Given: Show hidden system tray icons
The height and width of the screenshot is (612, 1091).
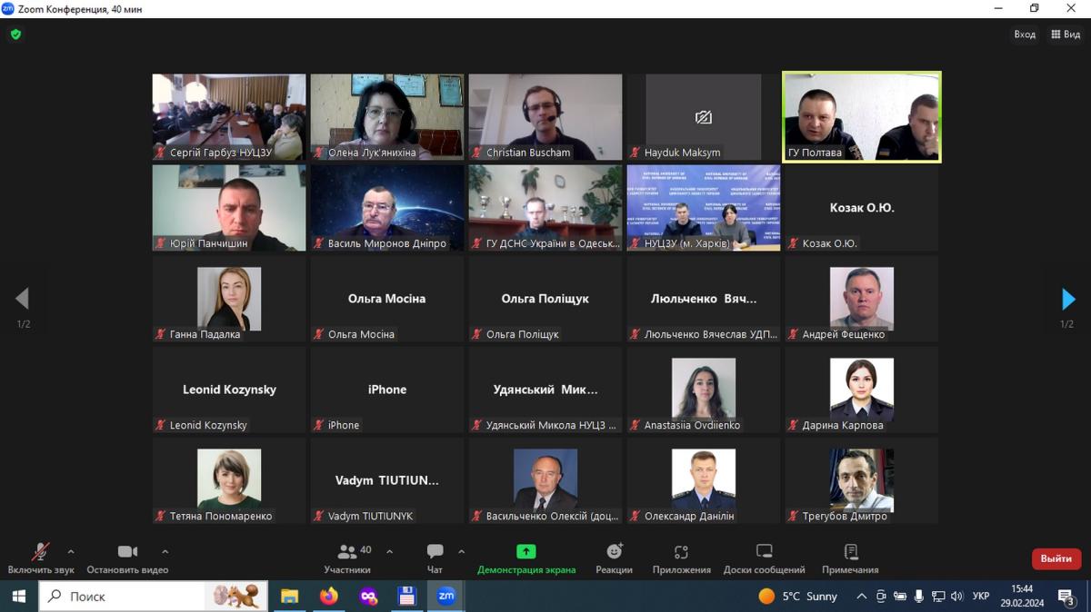Looking at the screenshot, I should (861, 597).
